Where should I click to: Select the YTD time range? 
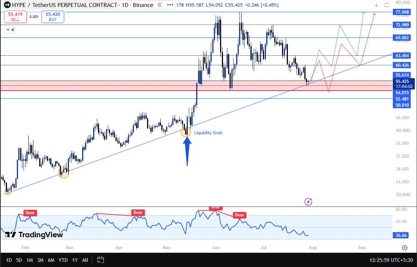click(63, 260)
